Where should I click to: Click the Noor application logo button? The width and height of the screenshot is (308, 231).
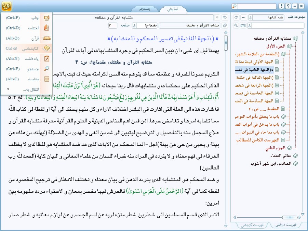coord(6,6)
